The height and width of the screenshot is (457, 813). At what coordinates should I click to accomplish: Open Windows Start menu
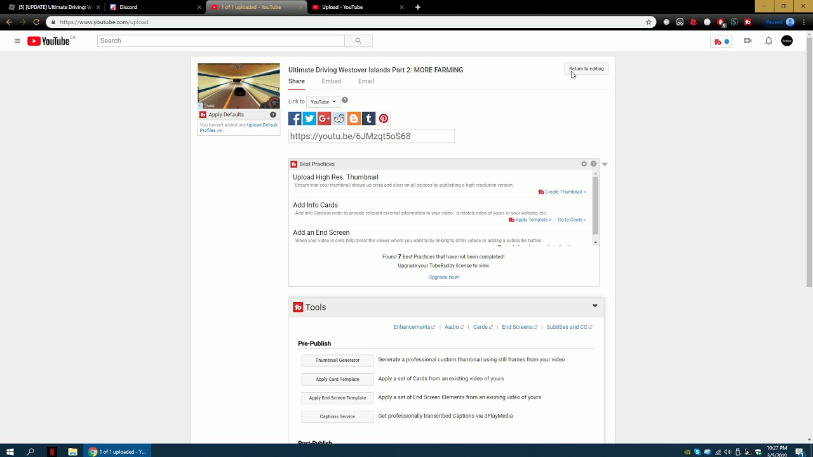tap(10, 452)
